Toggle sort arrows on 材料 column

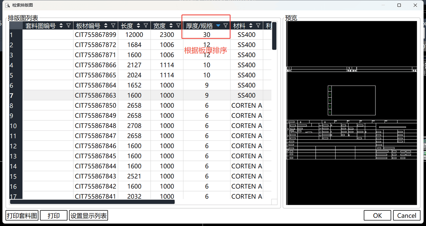coord(251,26)
